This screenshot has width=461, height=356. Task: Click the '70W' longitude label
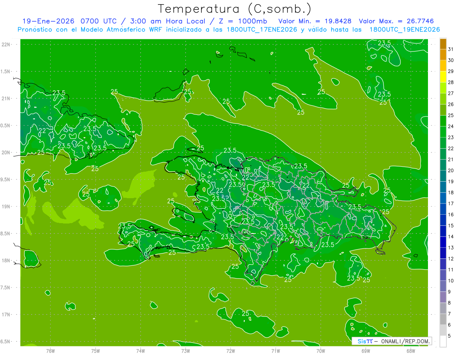321,351
